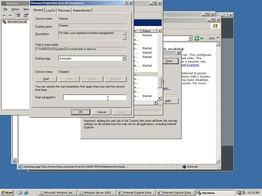Switch to first Internet Explorer Enha... taskbar button
Image resolution: width=262 pixels, height=196 pixels.
click(x=137, y=193)
